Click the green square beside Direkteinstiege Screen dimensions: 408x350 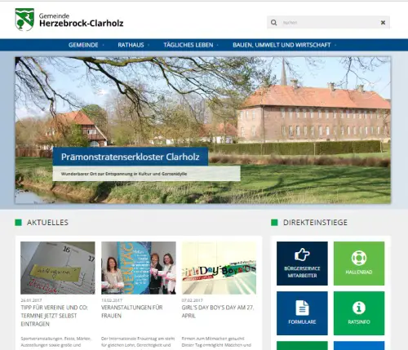pyautogui.click(x=274, y=223)
